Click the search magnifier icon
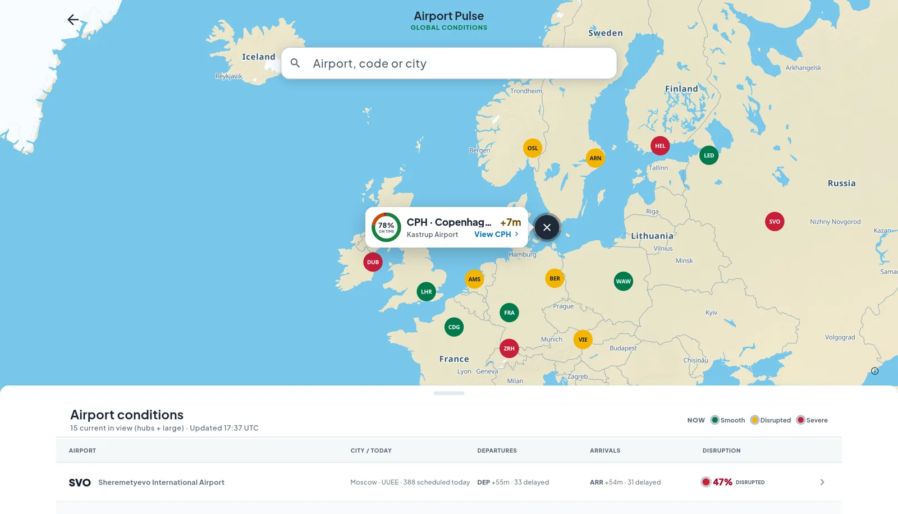 [295, 63]
